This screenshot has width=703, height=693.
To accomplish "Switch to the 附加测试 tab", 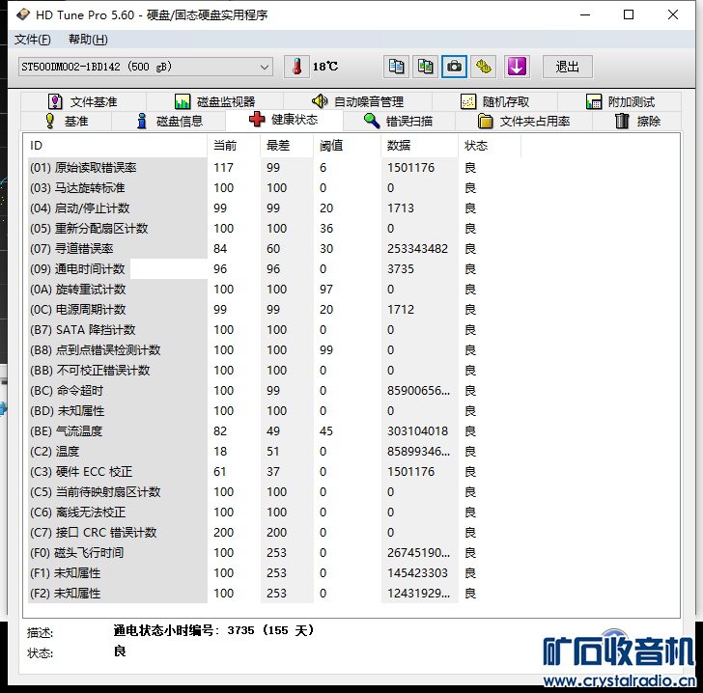I will [x=620, y=101].
